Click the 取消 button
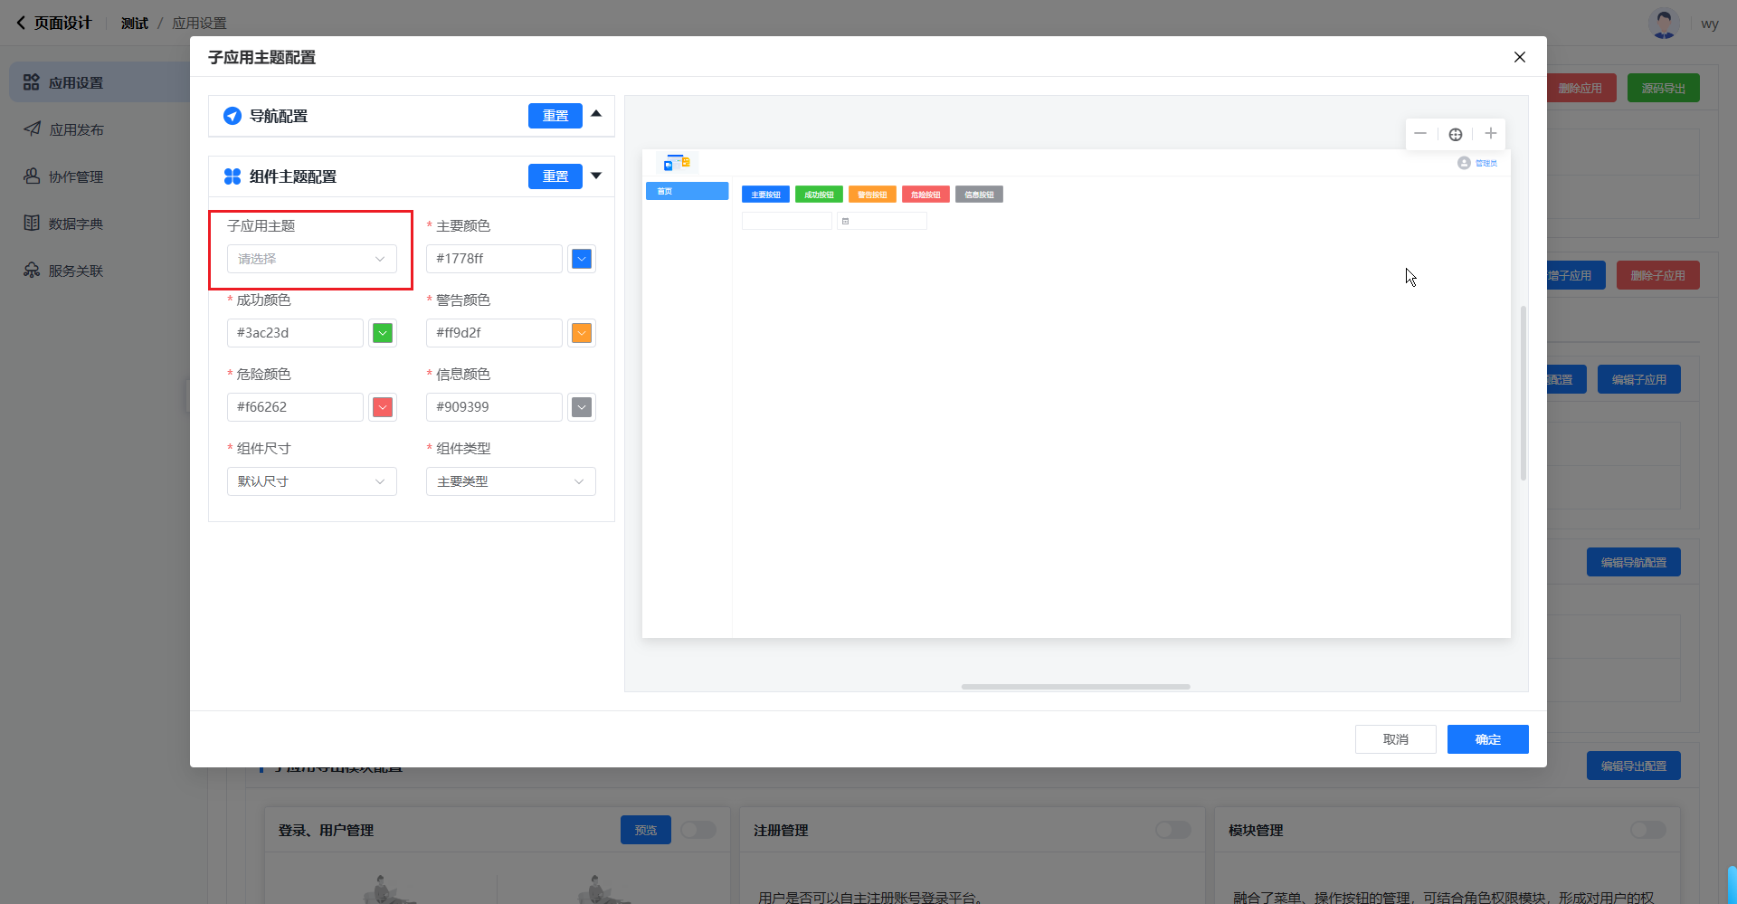Image resolution: width=1737 pixels, height=904 pixels. [x=1395, y=739]
